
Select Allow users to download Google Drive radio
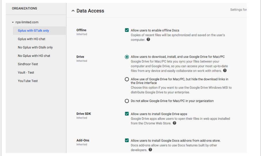pos(127,57)
